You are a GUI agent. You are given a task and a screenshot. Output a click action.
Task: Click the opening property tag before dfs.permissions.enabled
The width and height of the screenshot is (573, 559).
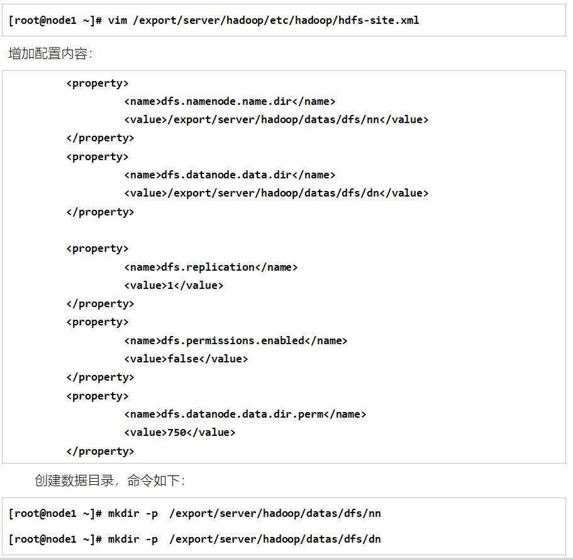pos(97,322)
